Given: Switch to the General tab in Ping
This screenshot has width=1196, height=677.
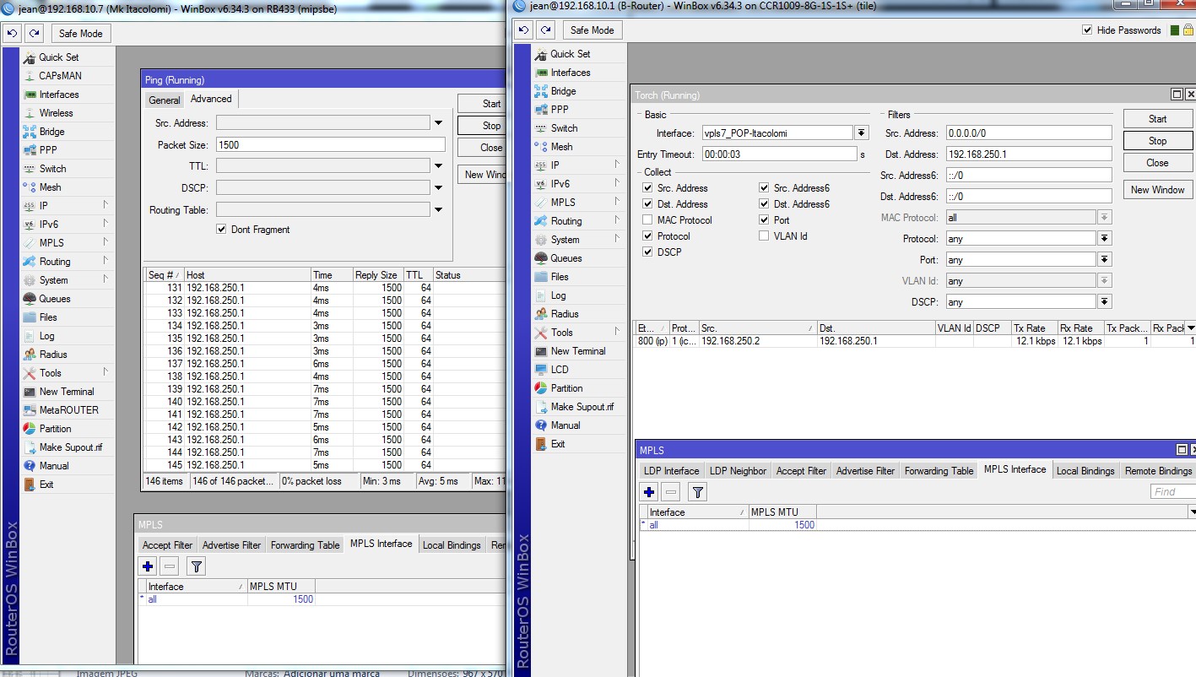Looking at the screenshot, I should point(164,100).
